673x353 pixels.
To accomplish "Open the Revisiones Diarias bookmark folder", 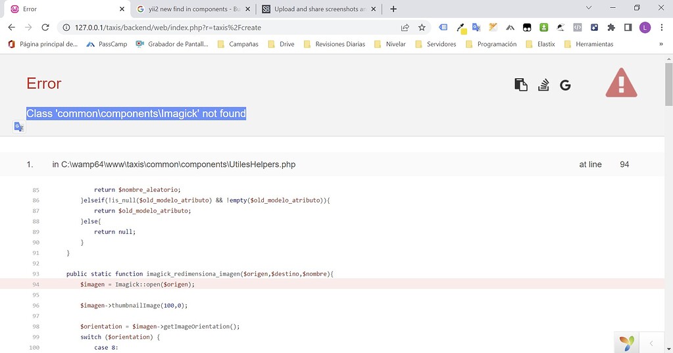I will [334, 44].
